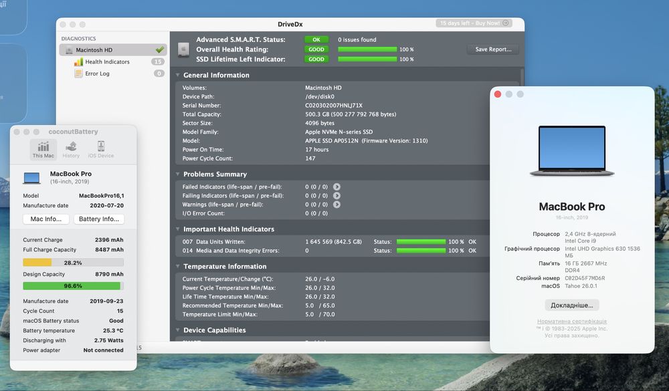The height and width of the screenshot is (391, 669).
Task: Click the 28.2% current charge bar
Action: click(74, 263)
